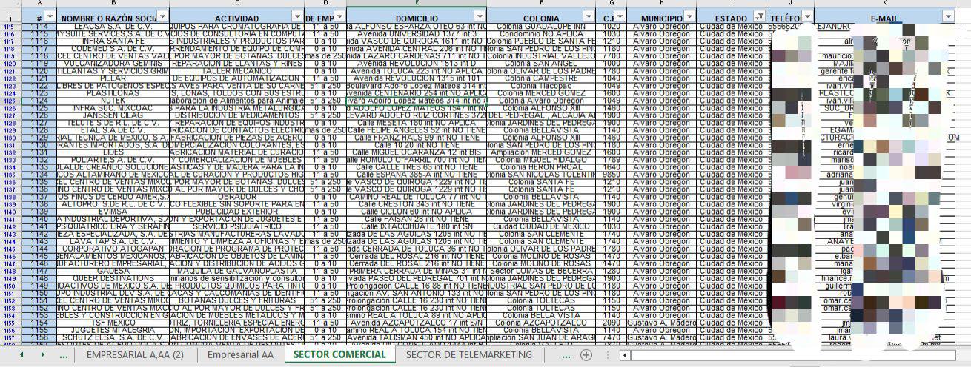Click the horizontal scrollbar left arrow

click(626, 355)
